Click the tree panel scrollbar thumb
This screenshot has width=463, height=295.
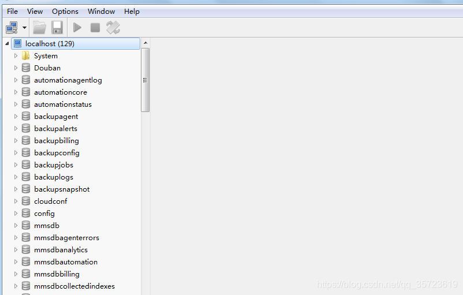145,80
